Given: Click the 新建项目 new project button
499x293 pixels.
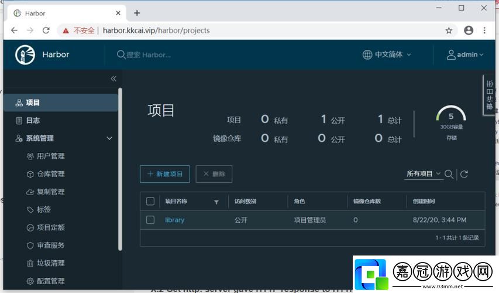Looking at the screenshot, I should [x=165, y=174].
